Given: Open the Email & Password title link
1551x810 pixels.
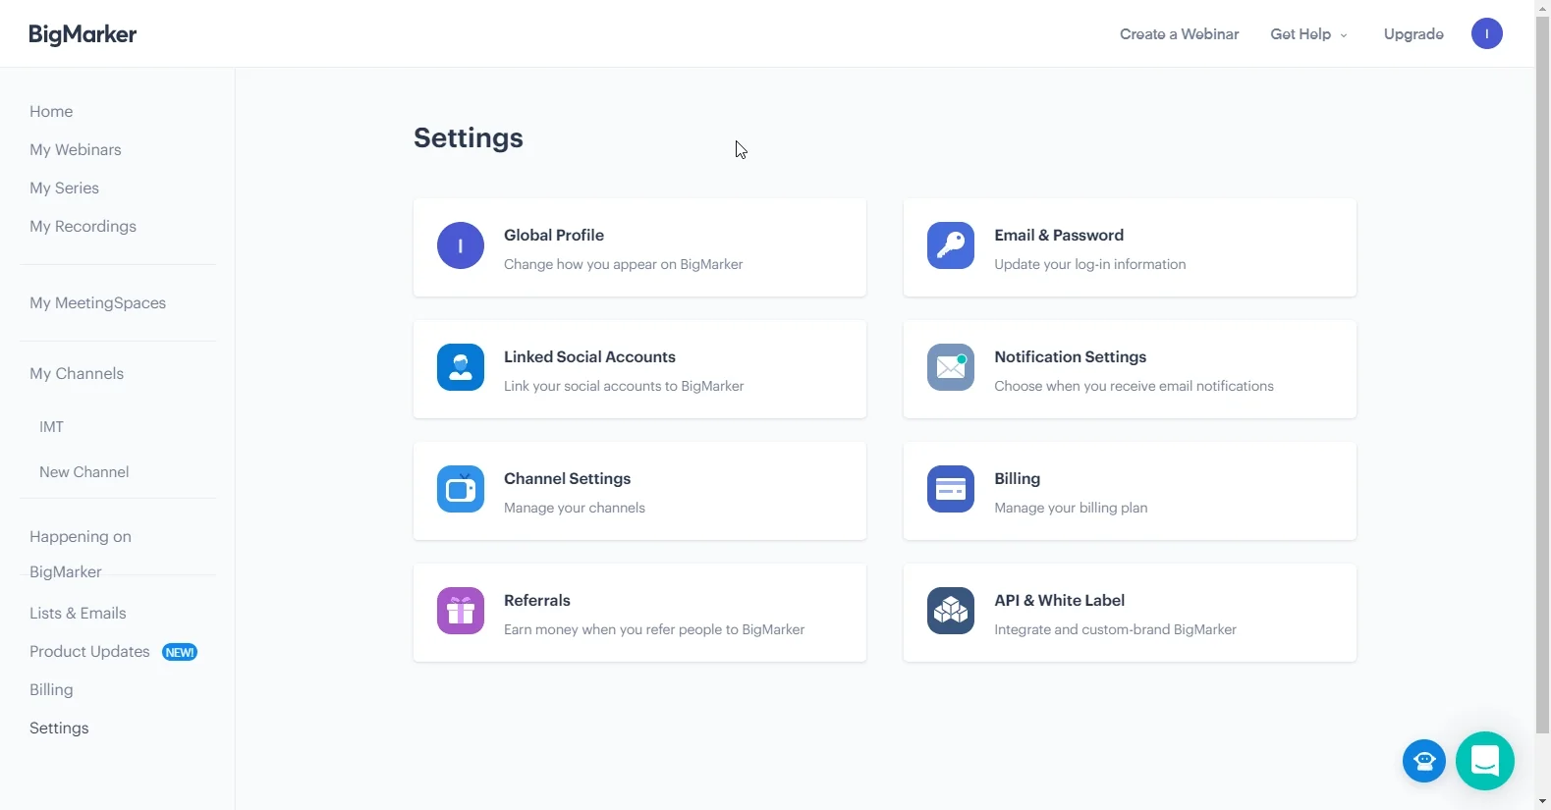Looking at the screenshot, I should [1059, 236].
